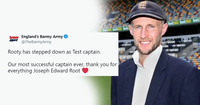
Task: Open England's Barmy Army account name
Action: (42, 36)
